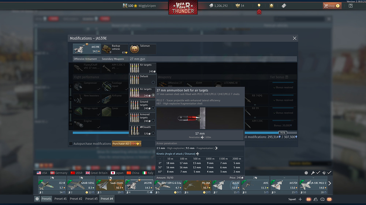Open the Shop
Image resolution: width=366 pixels, height=205 pixels.
[332, 5]
